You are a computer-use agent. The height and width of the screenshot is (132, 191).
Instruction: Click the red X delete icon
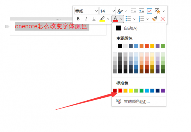[163, 19]
